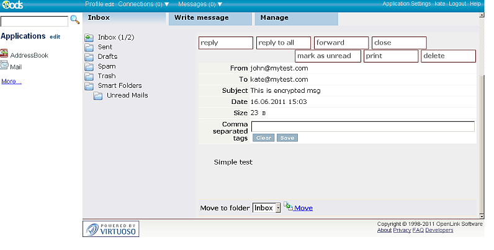Viewport: 494px width, 250px height.
Task: Open the Inbox (1/2) folder
Action: click(x=115, y=37)
